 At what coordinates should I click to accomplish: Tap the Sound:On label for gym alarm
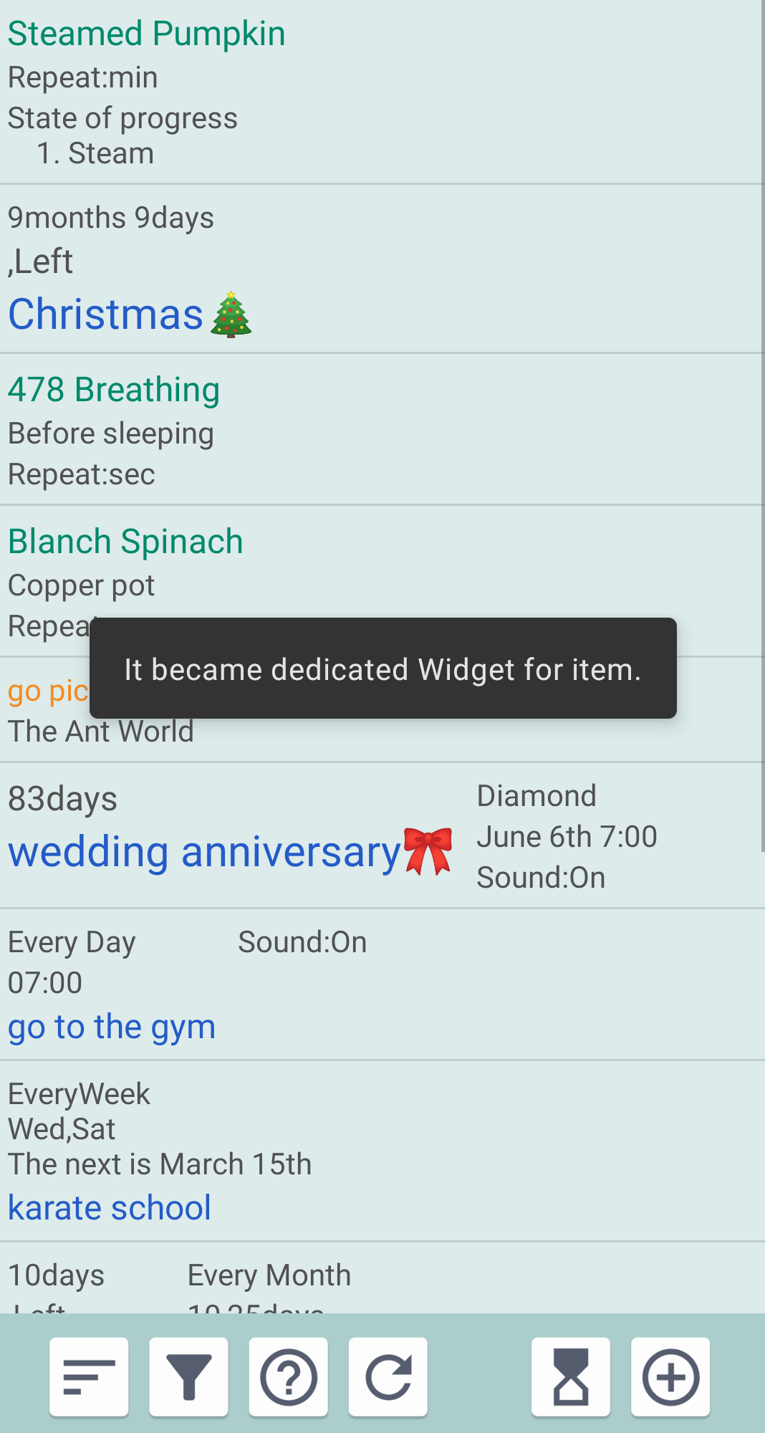coord(302,942)
